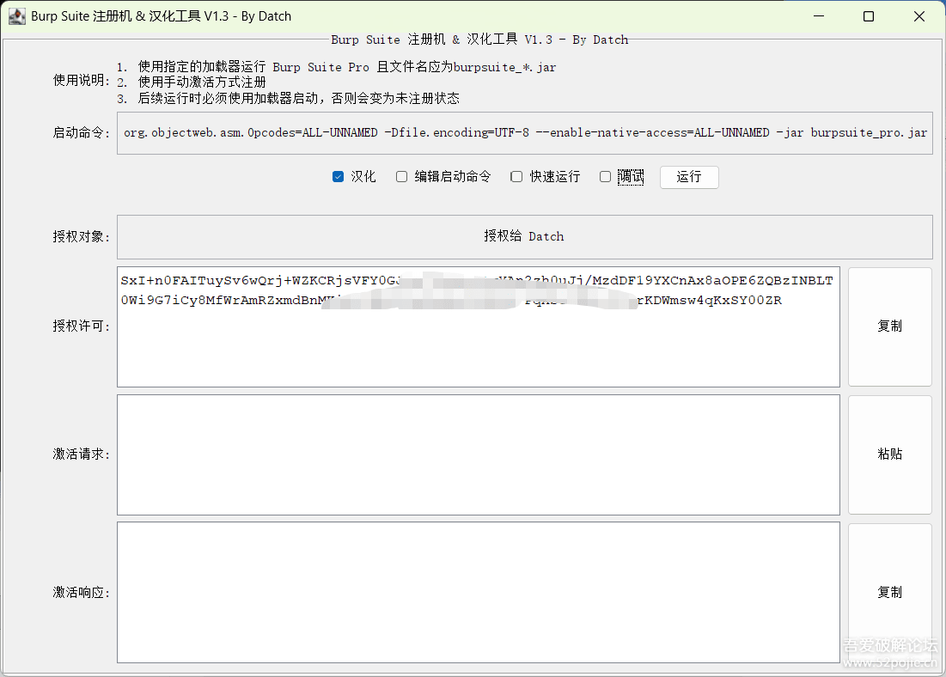Click the 激活响应 label
The height and width of the screenshot is (677, 946).
point(82,593)
